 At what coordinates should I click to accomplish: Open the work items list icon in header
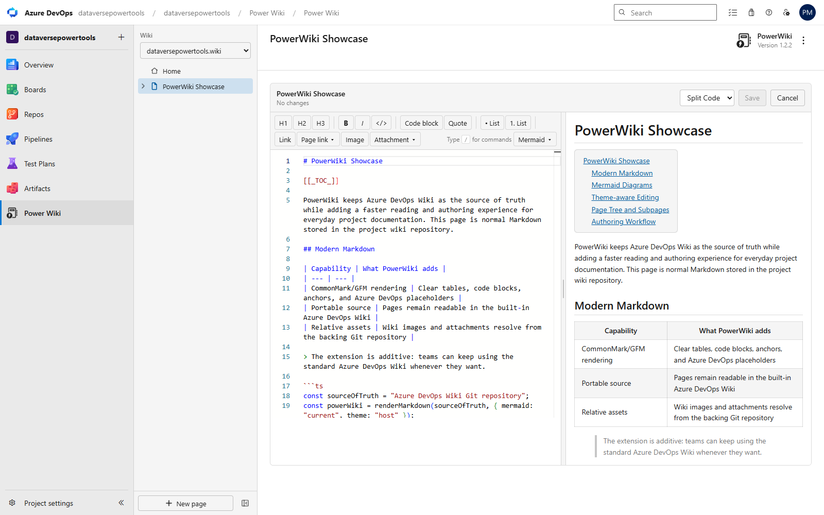733,12
